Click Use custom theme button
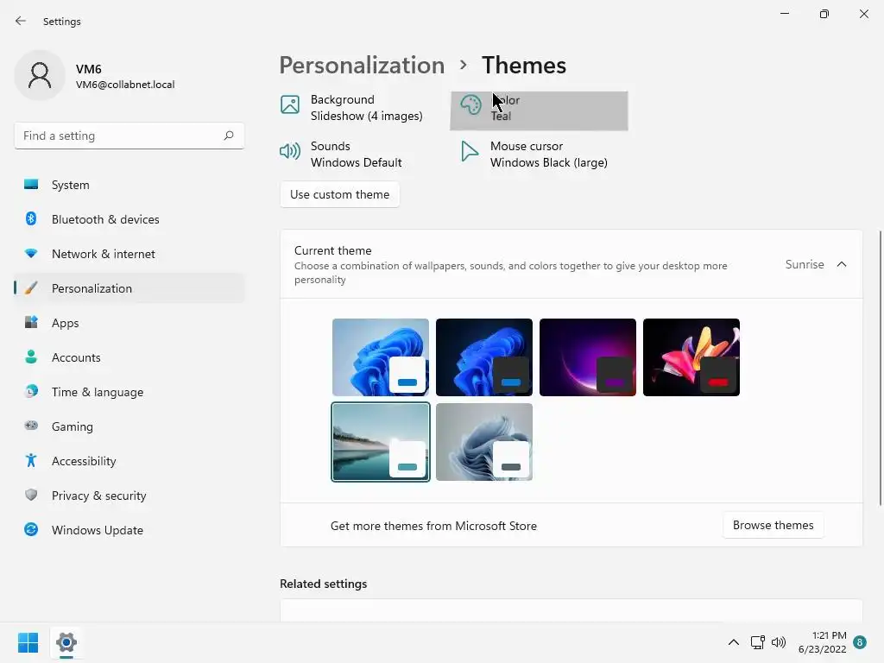Image resolution: width=884 pixels, height=663 pixels. [x=339, y=194]
